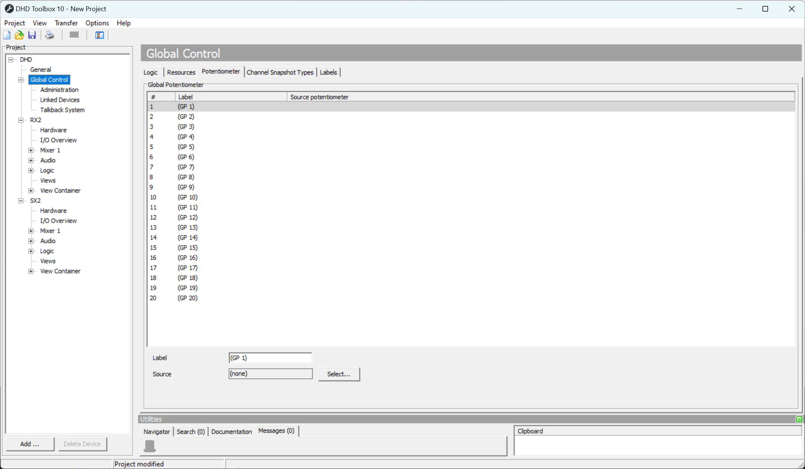Viewport: 805px width, 469px height.
Task: Click the Save floppy disk icon
Action: 32,35
